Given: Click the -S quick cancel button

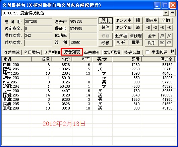Looking at the screenshot, I should coord(155,27).
